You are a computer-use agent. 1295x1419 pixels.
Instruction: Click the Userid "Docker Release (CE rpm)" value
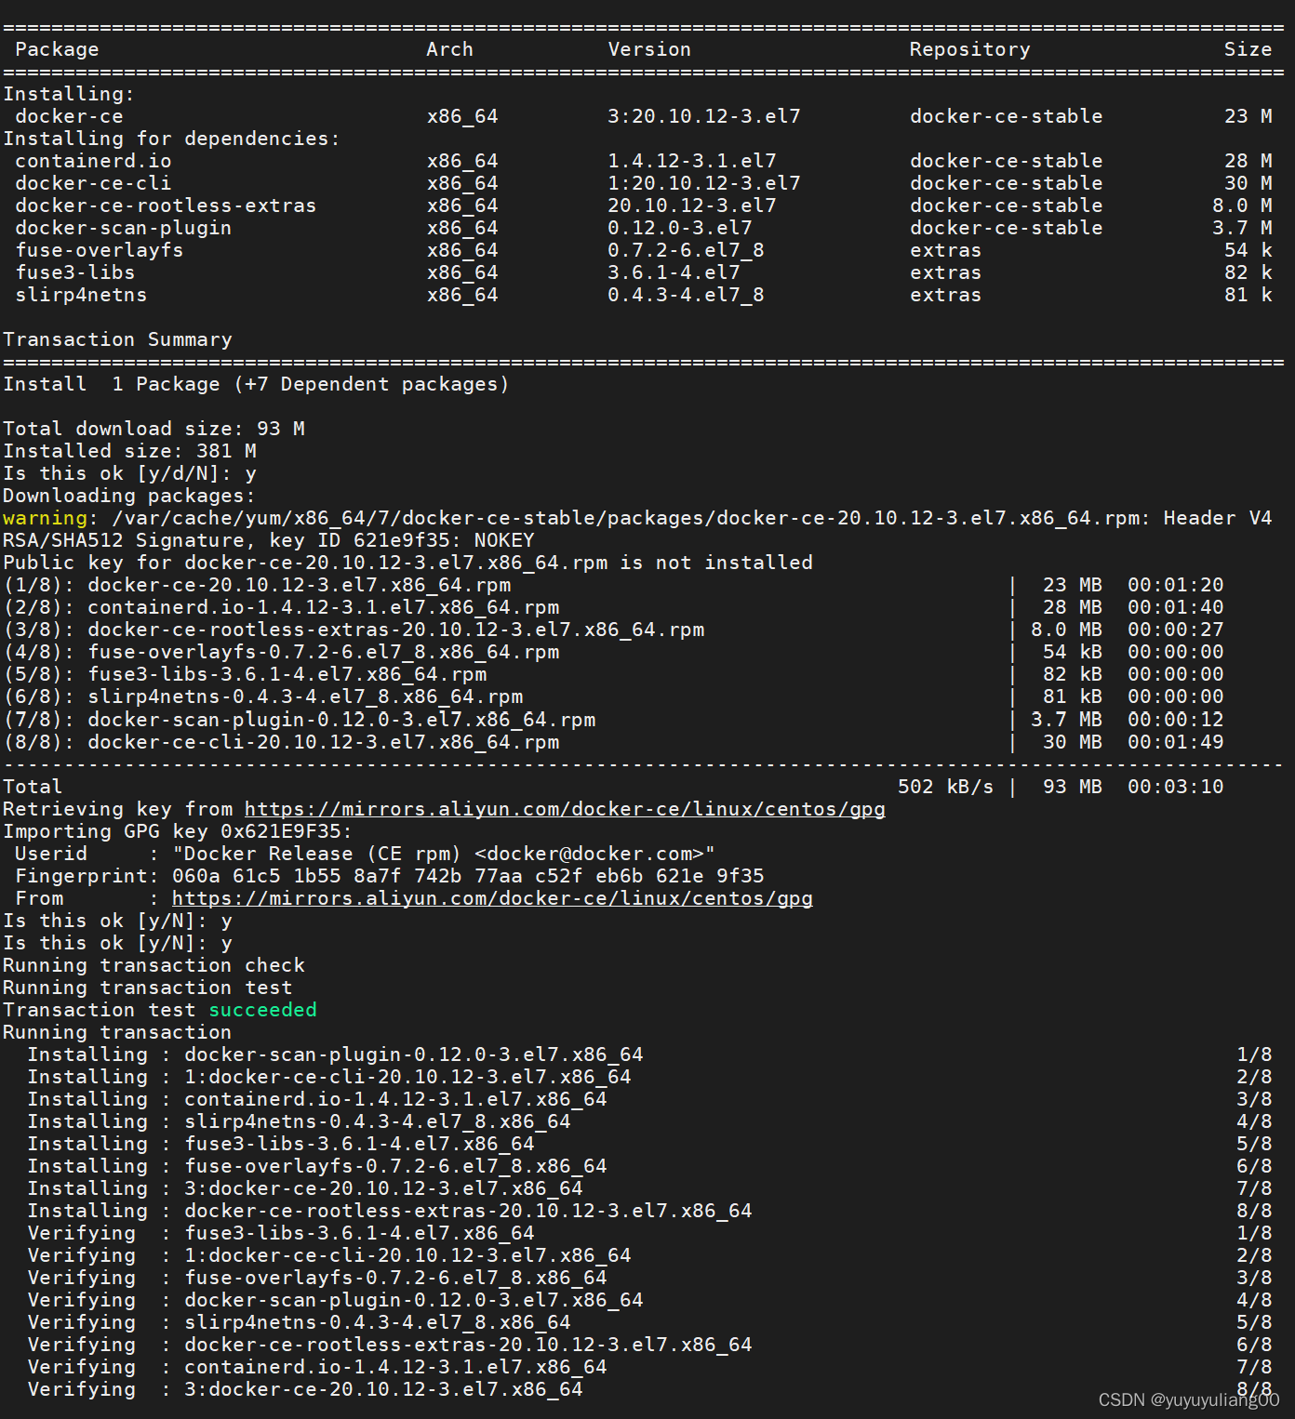[444, 854]
